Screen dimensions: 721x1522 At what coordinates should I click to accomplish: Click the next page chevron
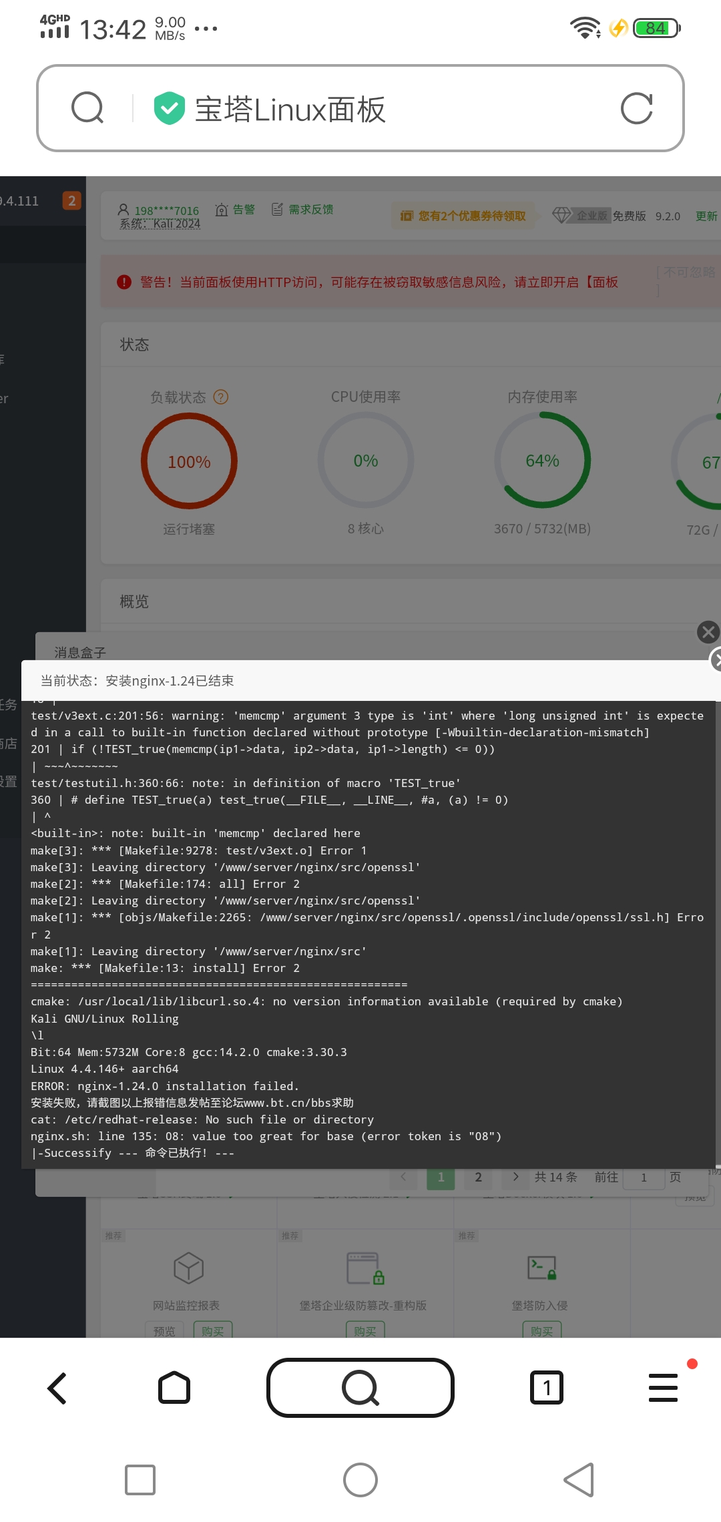[x=515, y=1177]
